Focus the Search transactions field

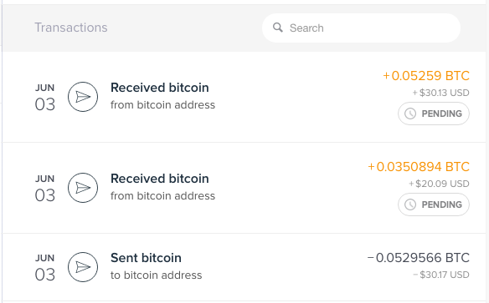click(361, 28)
